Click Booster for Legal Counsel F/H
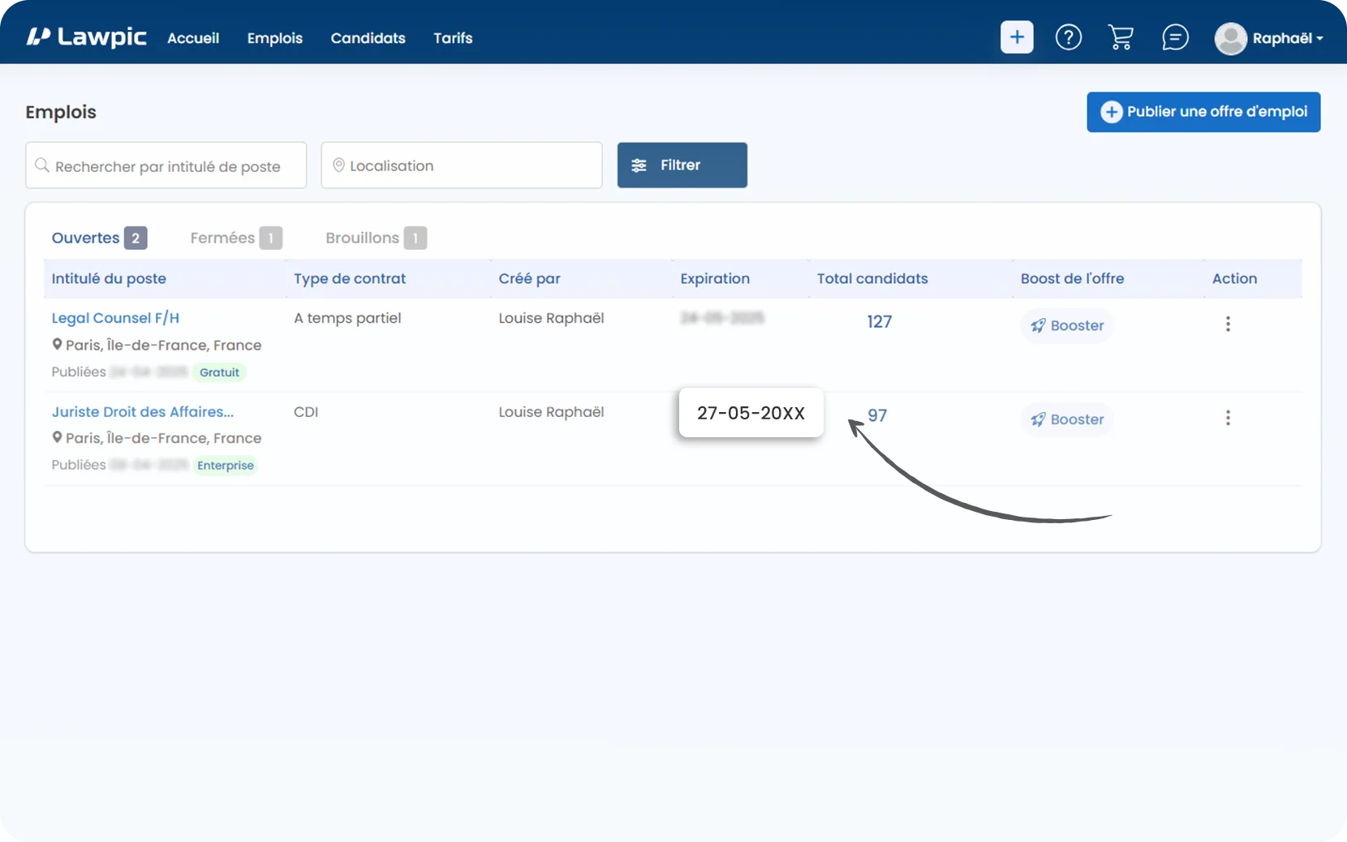The height and width of the screenshot is (842, 1347). [x=1067, y=326]
